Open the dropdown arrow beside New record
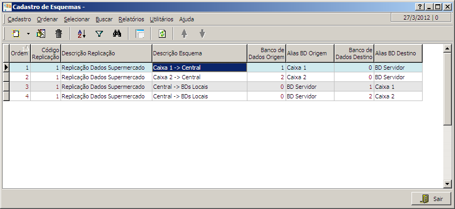 pyautogui.click(x=28, y=34)
